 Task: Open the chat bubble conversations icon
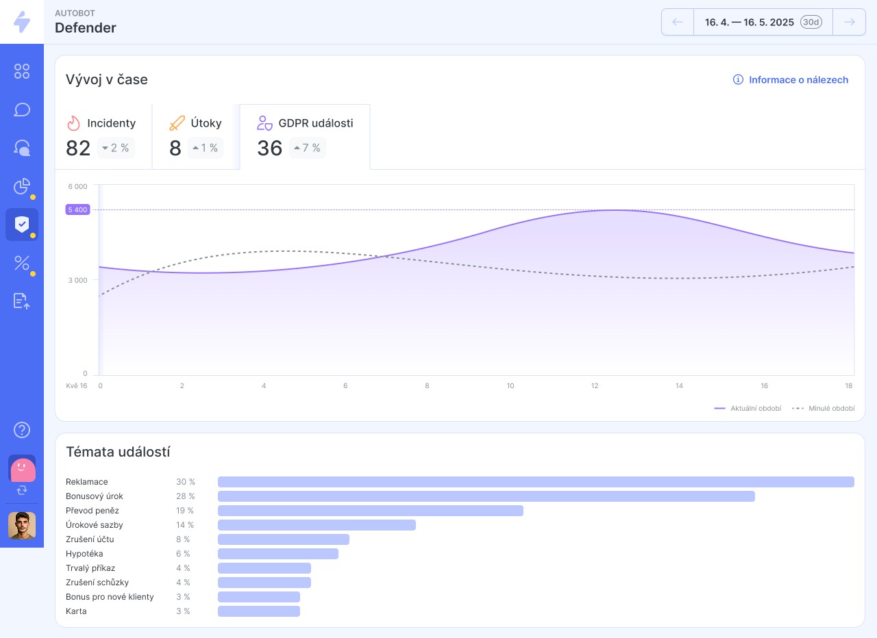[22, 110]
